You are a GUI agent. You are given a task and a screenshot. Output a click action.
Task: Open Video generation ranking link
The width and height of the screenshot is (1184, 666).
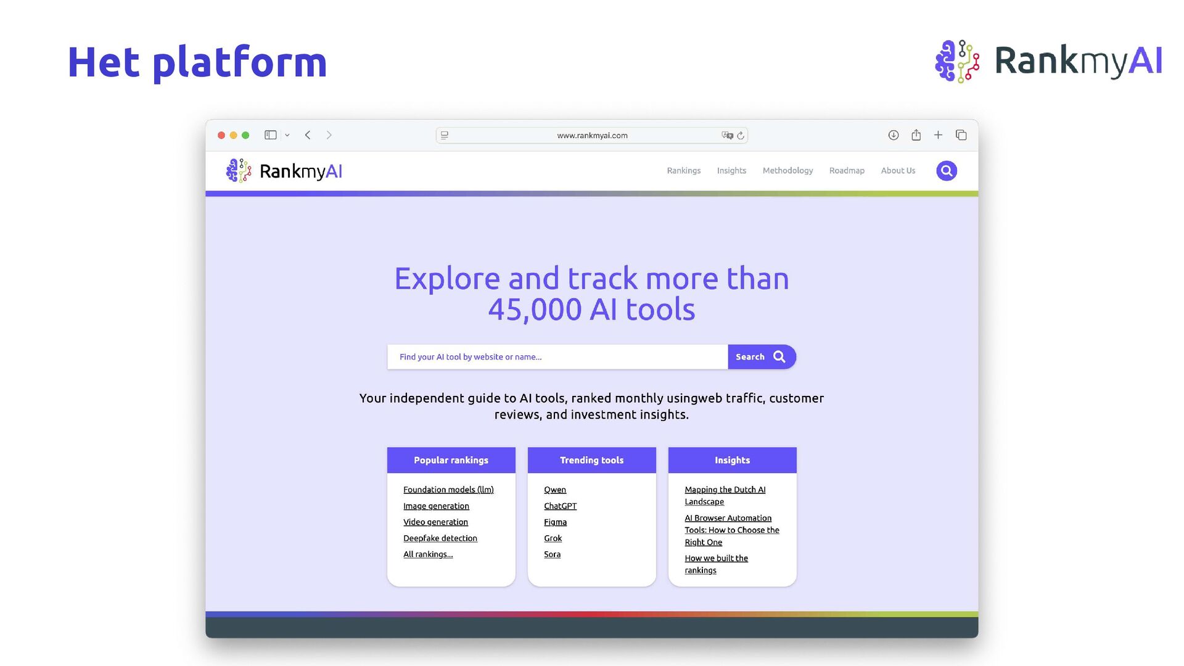(x=435, y=522)
